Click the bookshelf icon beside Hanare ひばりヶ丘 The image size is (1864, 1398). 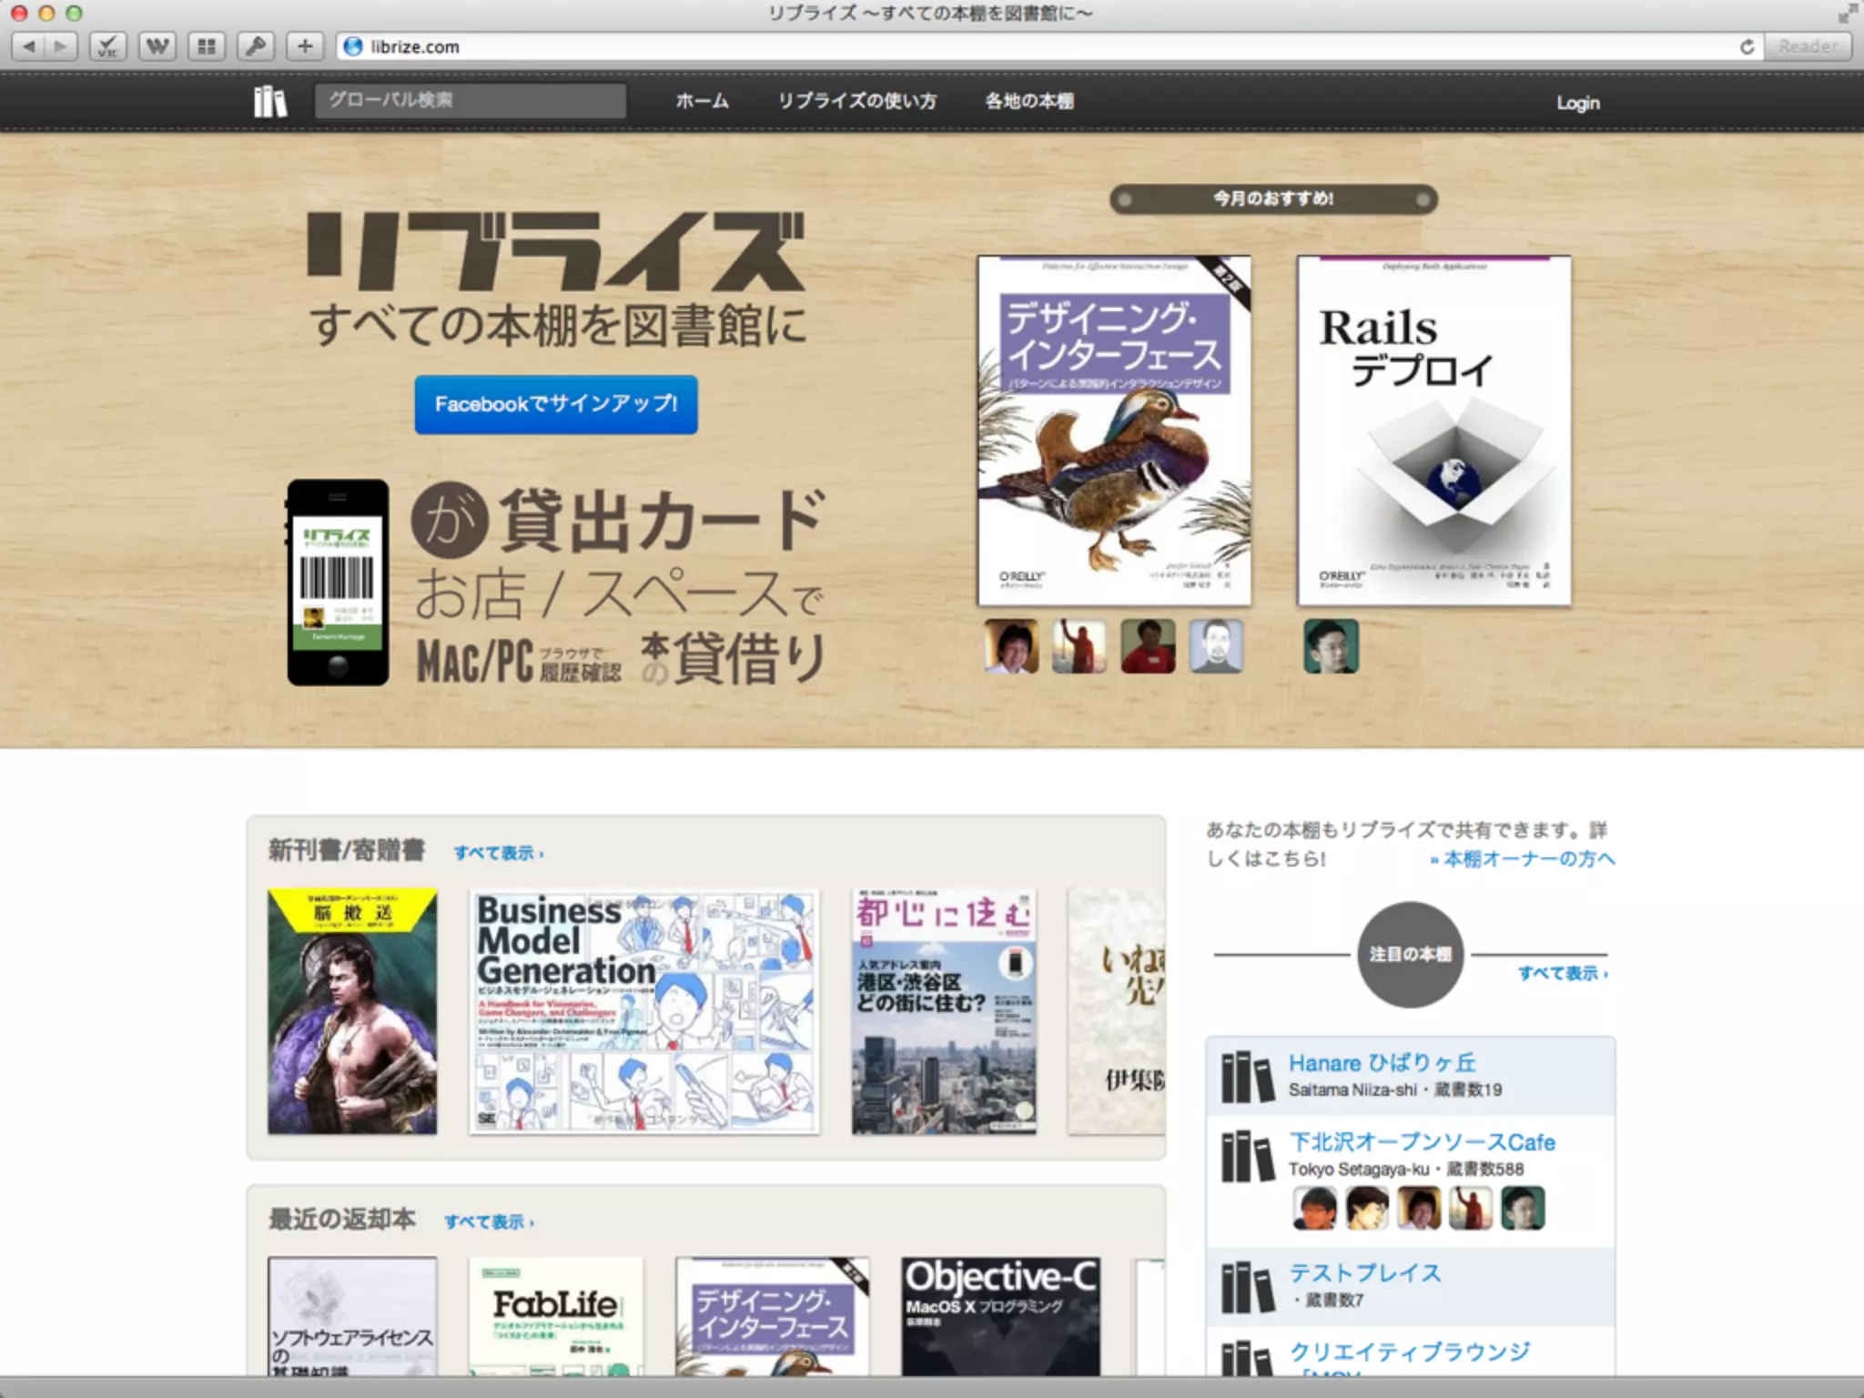tap(1247, 1077)
